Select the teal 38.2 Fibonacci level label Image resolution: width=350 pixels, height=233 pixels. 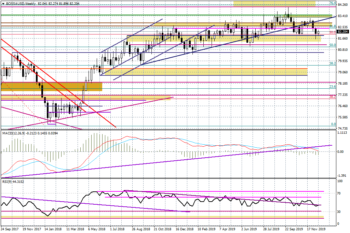point(333,63)
